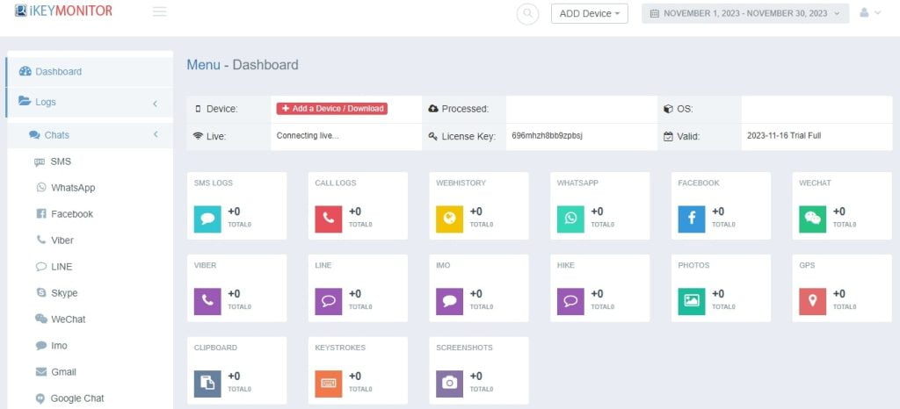
Task: Click the Webhistory yellow globe icon
Action: tap(449, 219)
